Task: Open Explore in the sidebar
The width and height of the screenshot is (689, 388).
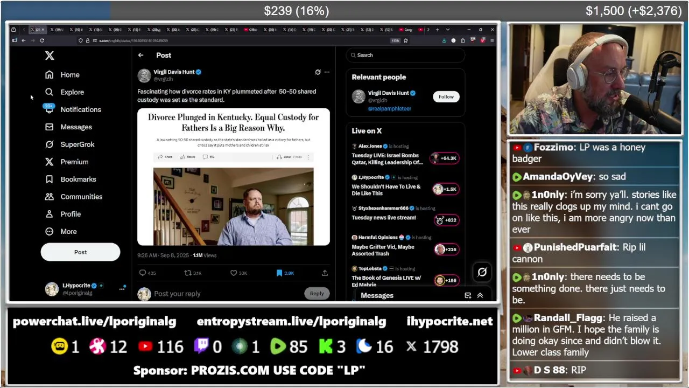Action: pyautogui.click(x=65, y=92)
